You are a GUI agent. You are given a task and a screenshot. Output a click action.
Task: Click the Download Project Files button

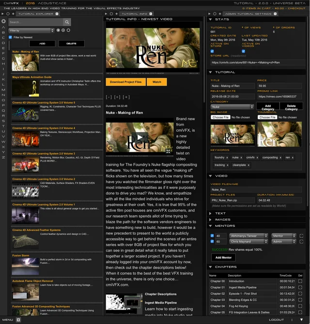(x=125, y=82)
